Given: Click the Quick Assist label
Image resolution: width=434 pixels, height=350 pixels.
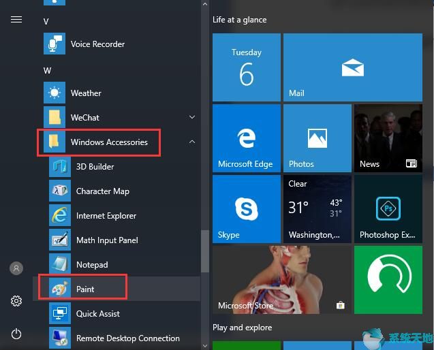Looking at the screenshot, I should (x=98, y=314).
